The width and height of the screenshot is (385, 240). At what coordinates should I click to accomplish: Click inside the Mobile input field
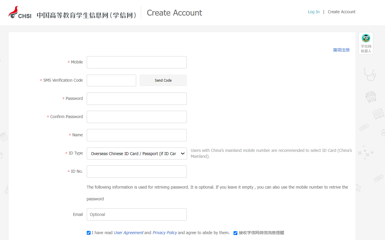(x=136, y=62)
